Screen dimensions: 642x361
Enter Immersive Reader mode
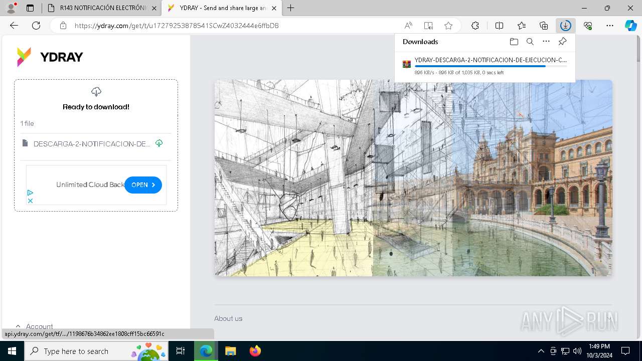(x=428, y=26)
